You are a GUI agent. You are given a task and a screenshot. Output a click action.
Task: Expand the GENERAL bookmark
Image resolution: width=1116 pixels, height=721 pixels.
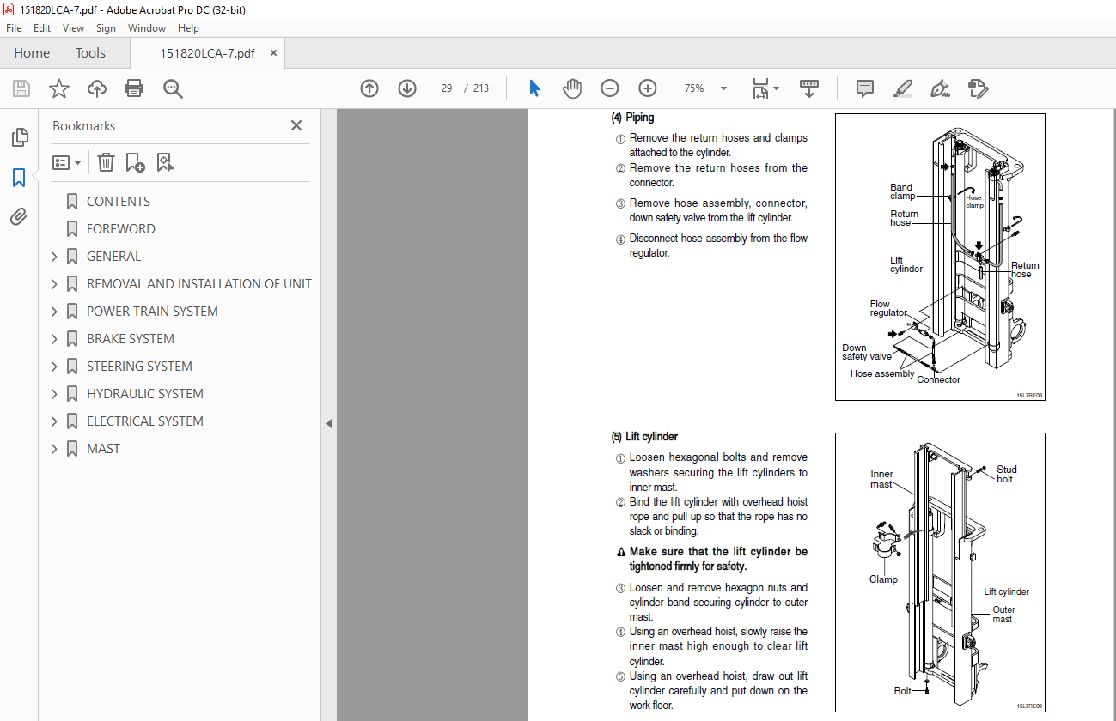click(x=54, y=257)
